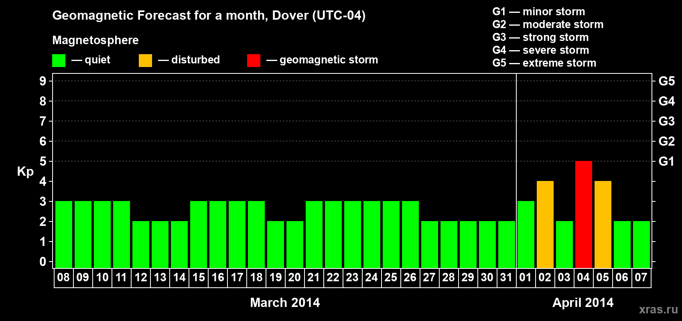Click the Kp value 0 on the left axis
This screenshot has width=682, height=321.
click(x=43, y=262)
